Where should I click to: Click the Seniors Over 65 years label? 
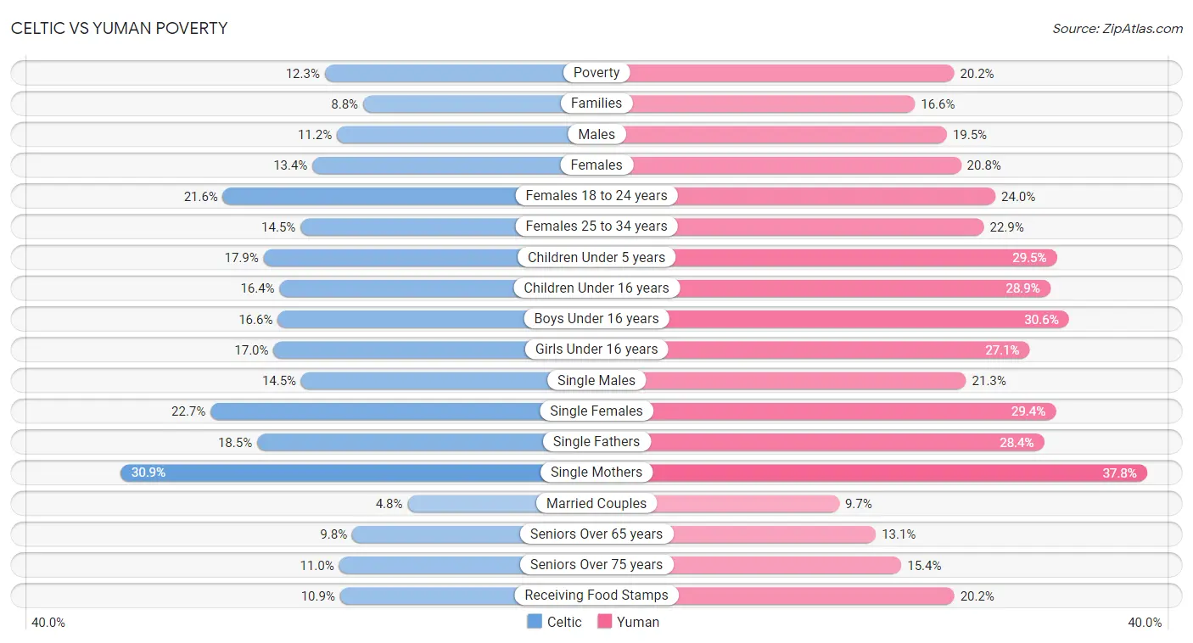pyautogui.click(x=596, y=534)
